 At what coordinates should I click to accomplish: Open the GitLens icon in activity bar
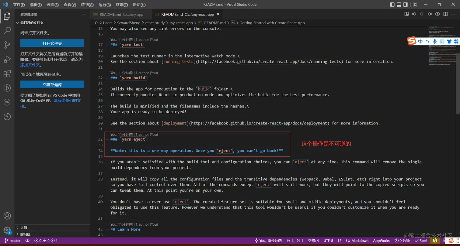(7, 88)
